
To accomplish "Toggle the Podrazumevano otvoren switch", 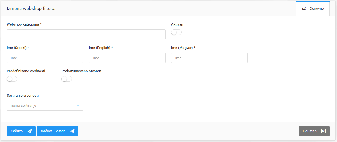I will (x=67, y=79).
